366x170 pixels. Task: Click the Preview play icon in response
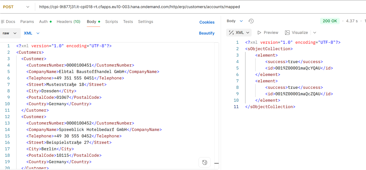pyautogui.click(x=259, y=33)
